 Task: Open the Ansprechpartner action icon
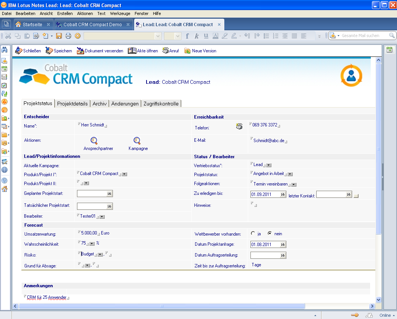(94, 141)
